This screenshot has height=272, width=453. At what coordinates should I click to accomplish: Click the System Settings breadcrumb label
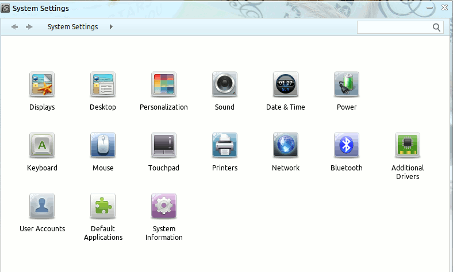click(x=73, y=27)
